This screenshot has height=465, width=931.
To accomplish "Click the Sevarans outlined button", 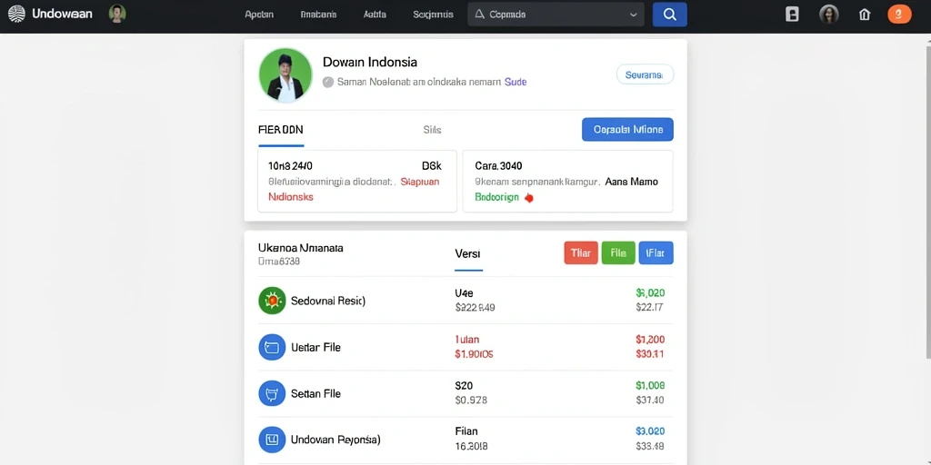I will pos(645,74).
